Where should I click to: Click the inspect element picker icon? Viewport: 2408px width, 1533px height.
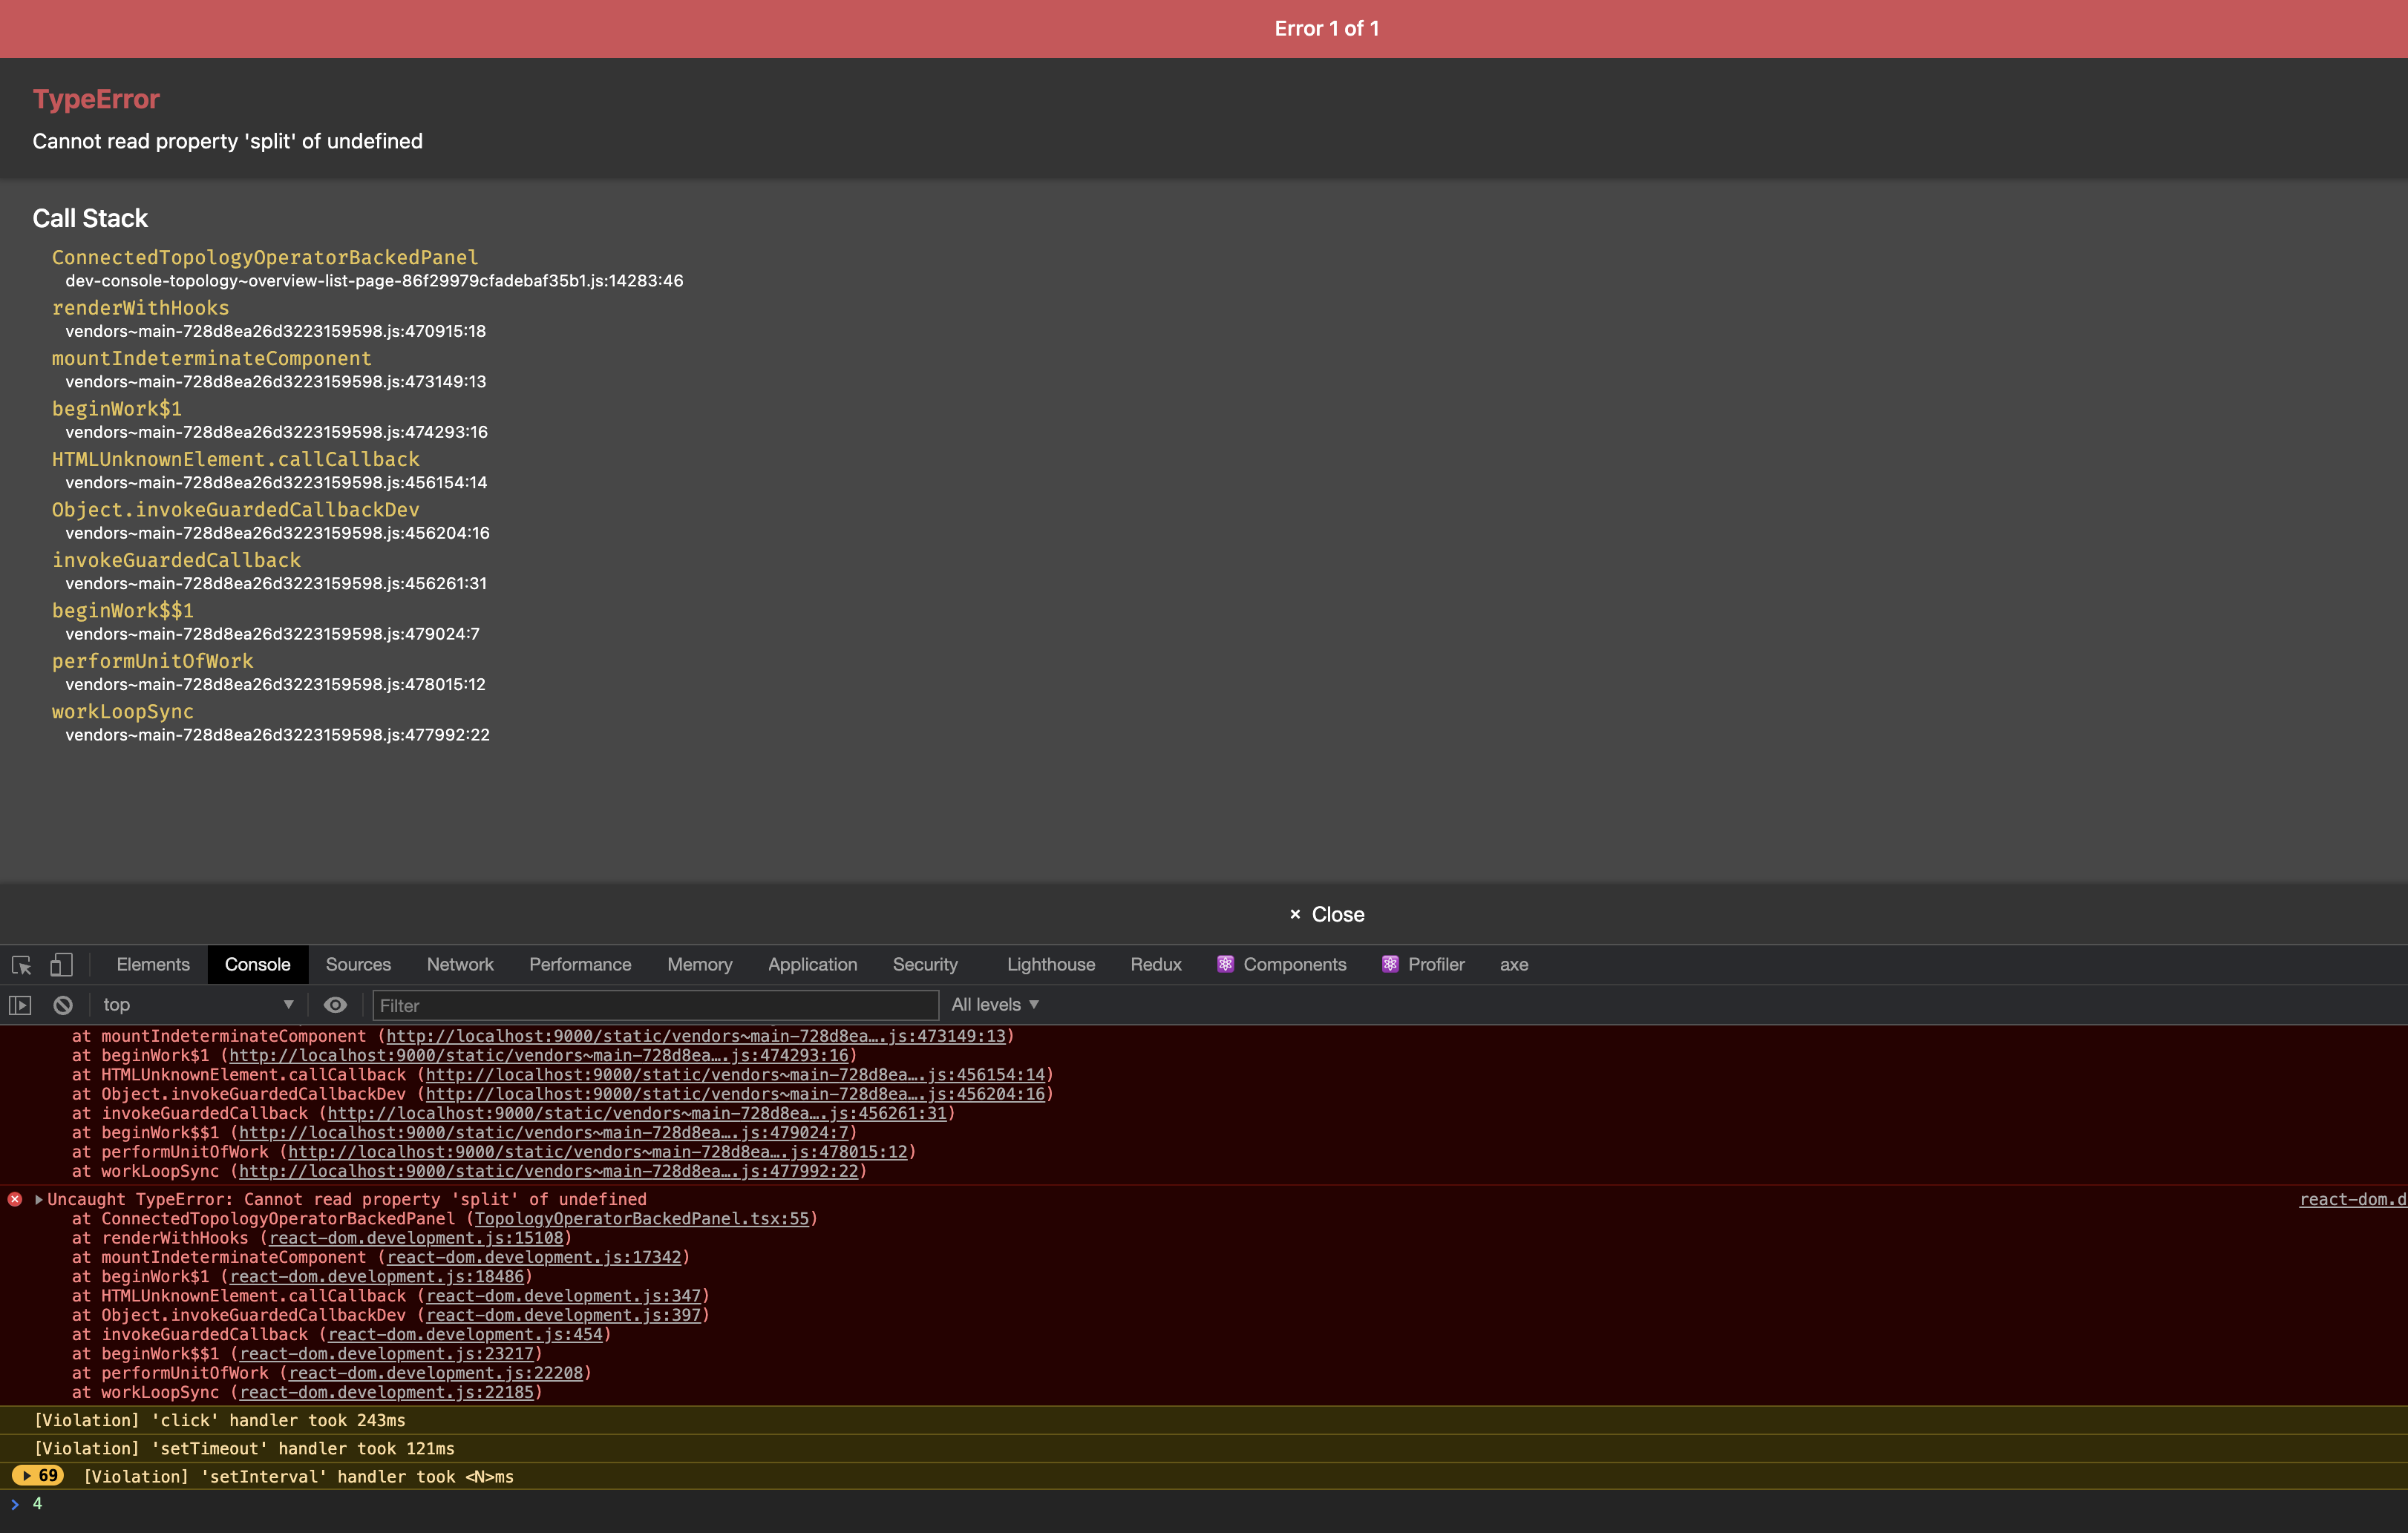pos(21,965)
